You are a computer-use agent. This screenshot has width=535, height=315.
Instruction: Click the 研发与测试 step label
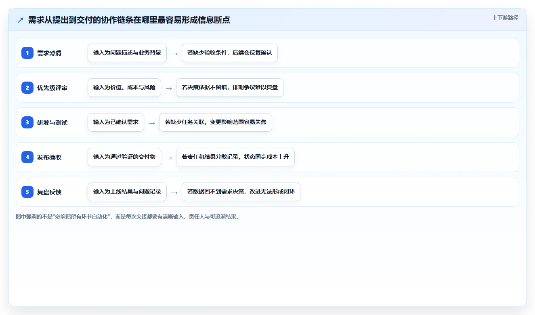(52, 122)
